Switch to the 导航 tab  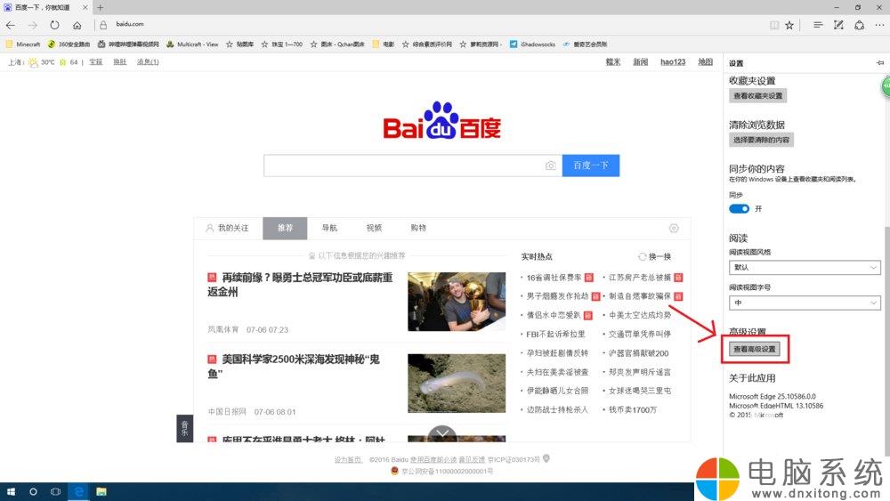(329, 228)
